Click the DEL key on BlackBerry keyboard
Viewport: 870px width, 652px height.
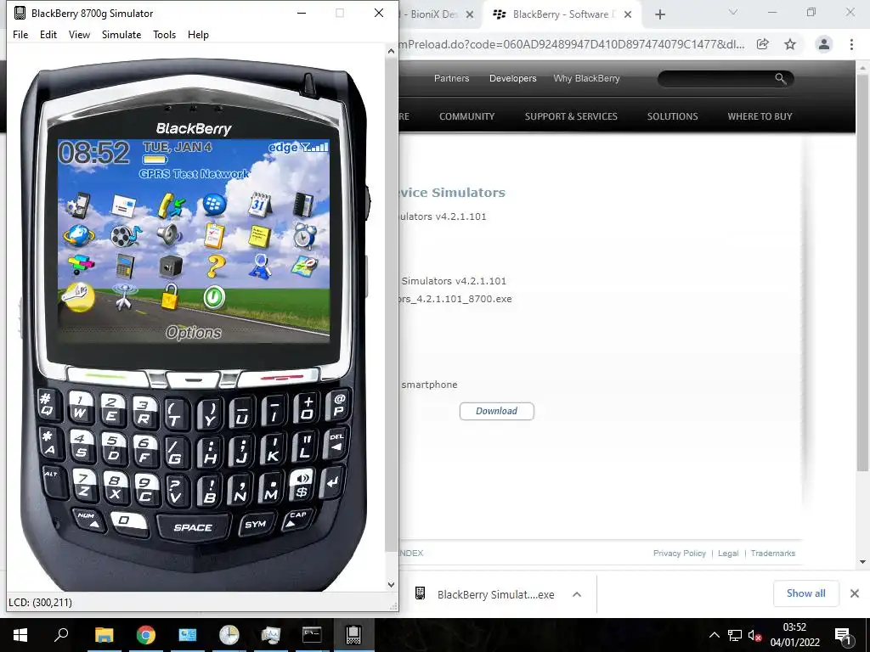pyautogui.click(x=336, y=441)
